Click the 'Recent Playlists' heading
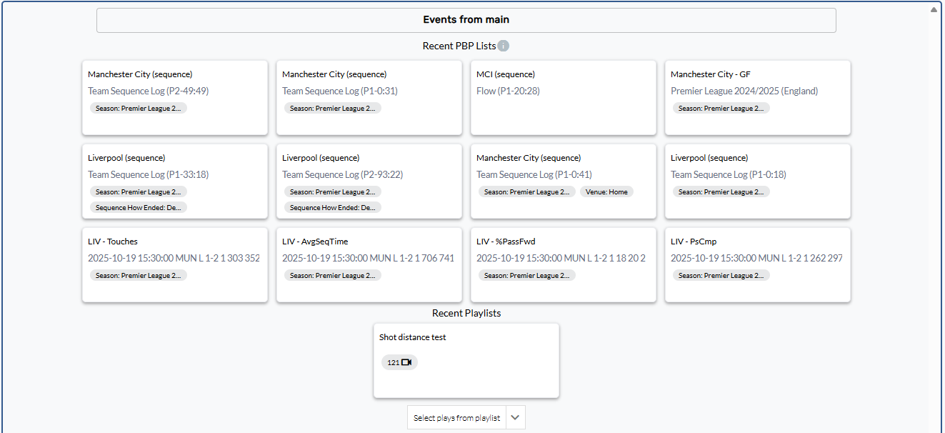Image resolution: width=945 pixels, height=433 pixels. click(x=466, y=313)
